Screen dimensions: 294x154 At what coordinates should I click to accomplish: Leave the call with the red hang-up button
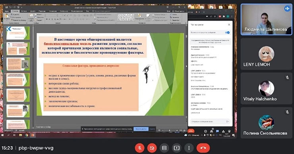[203, 148]
